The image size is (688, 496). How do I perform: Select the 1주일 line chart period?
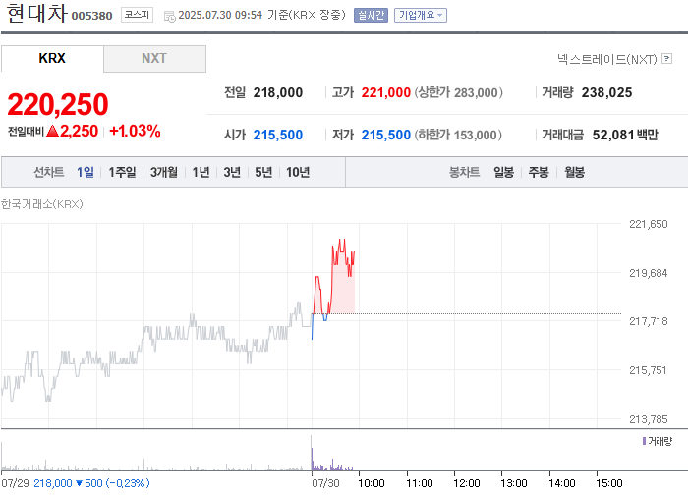pyautogui.click(x=122, y=172)
